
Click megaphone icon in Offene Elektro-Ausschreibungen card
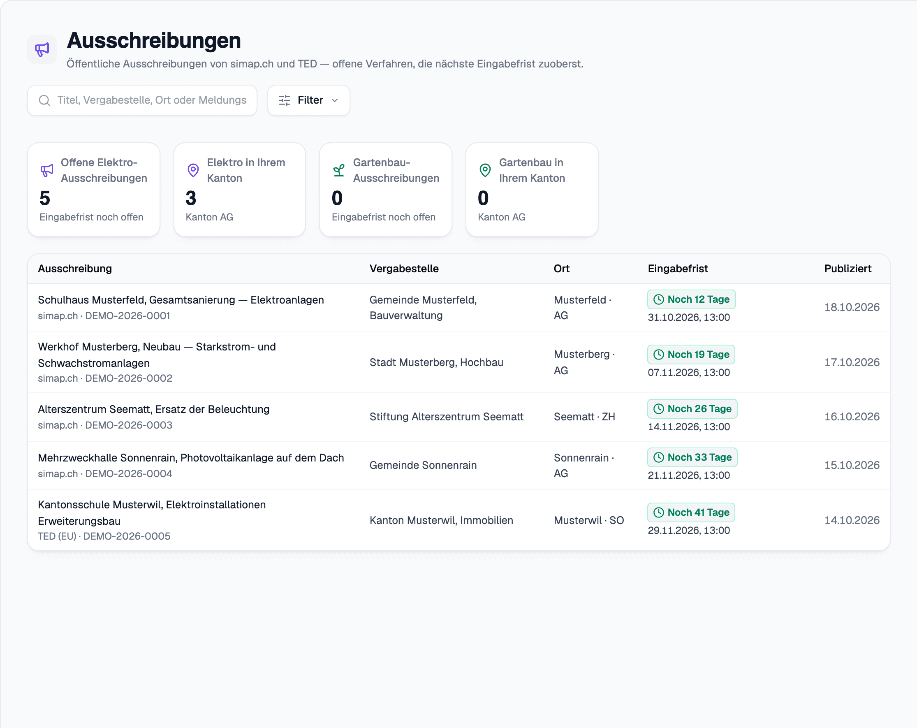pyautogui.click(x=47, y=170)
